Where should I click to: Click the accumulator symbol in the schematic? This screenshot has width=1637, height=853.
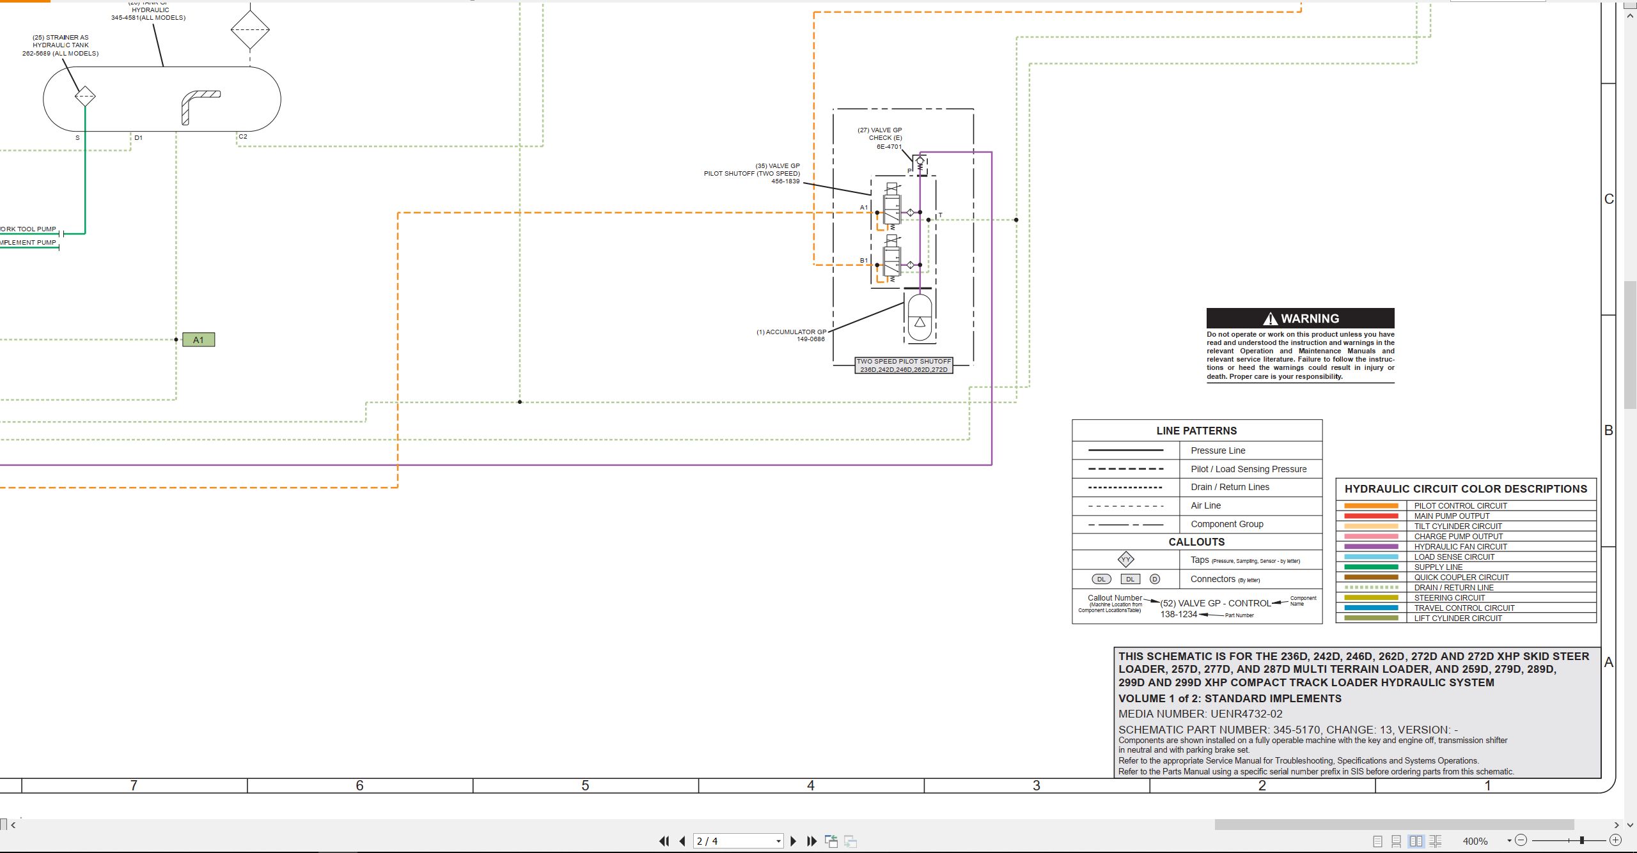920,318
